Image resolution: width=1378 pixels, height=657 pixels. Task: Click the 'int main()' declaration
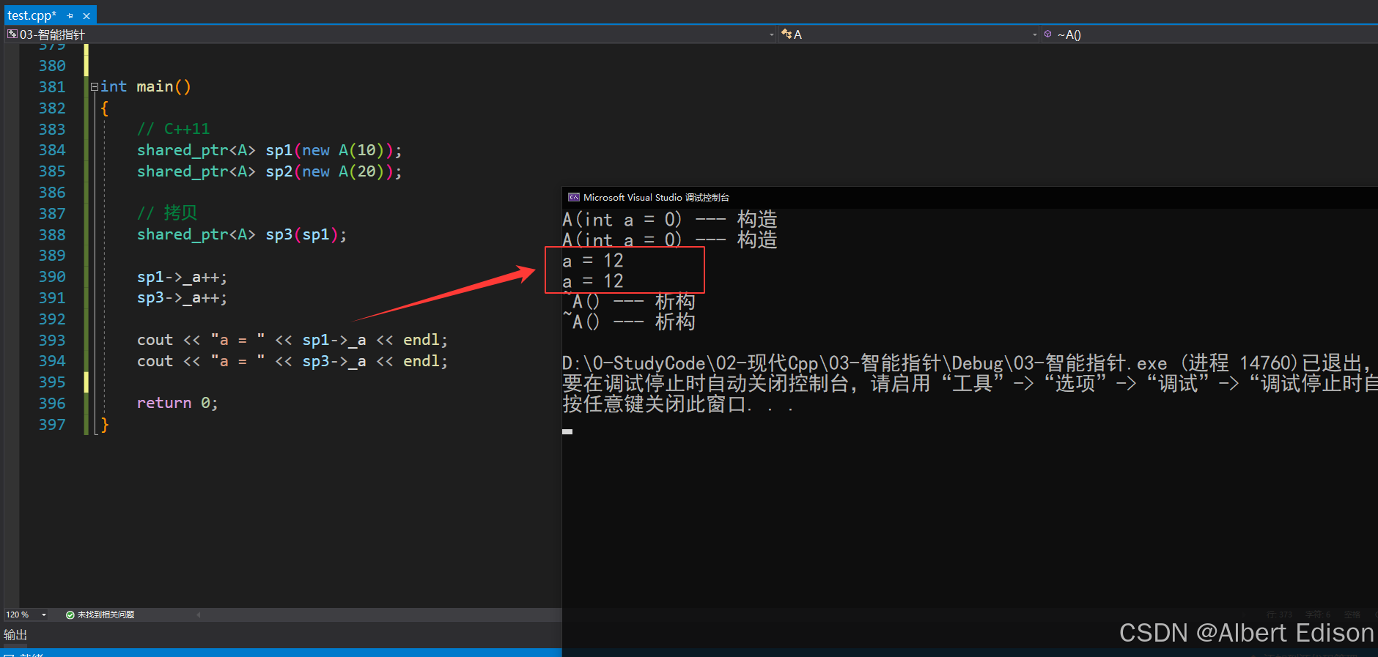[x=146, y=87]
